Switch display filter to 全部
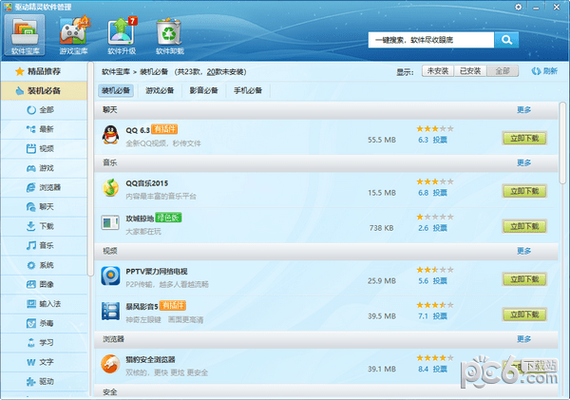This screenshot has height=400, width=570. click(x=502, y=71)
